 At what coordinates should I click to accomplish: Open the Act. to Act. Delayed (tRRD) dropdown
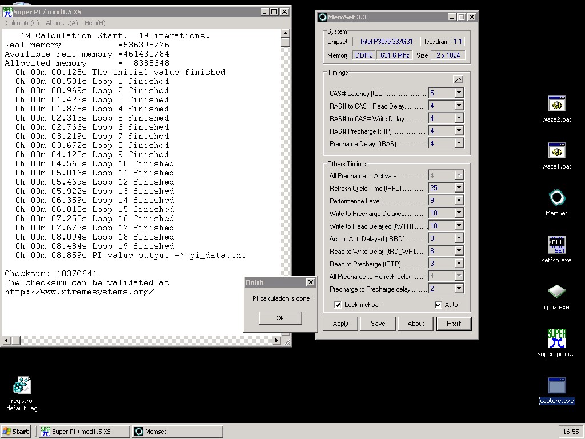pos(459,238)
